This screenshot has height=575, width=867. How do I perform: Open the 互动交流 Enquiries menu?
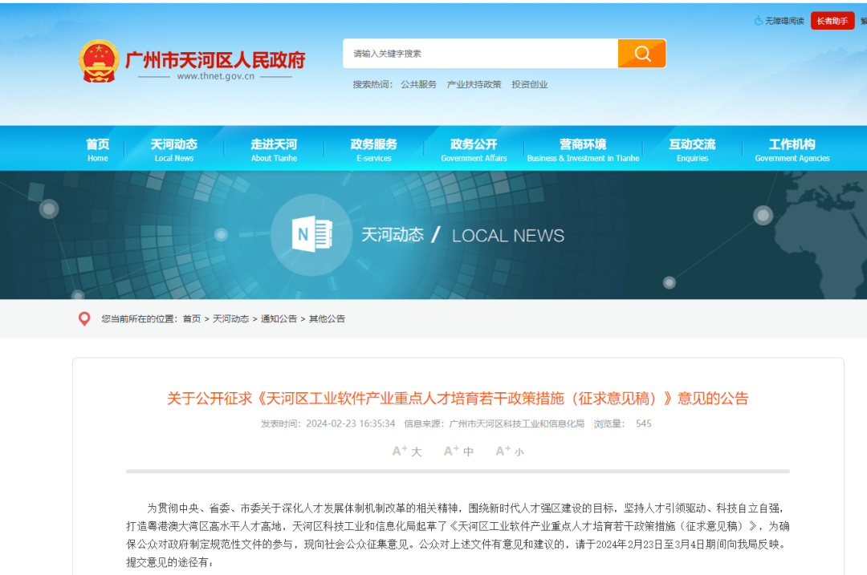coord(692,148)
